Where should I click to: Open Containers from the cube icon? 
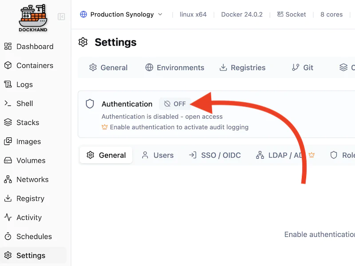[x=8, y=66]
